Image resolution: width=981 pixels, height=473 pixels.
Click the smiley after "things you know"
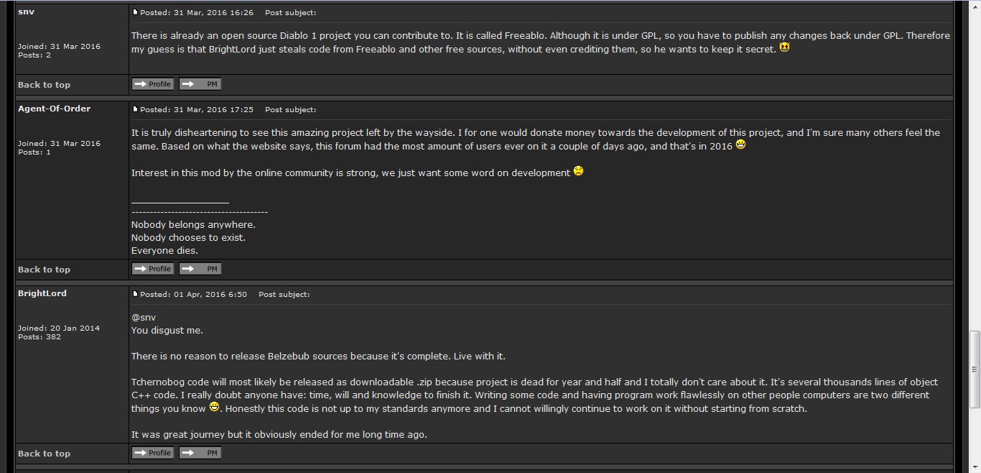(x=213, y=408)
